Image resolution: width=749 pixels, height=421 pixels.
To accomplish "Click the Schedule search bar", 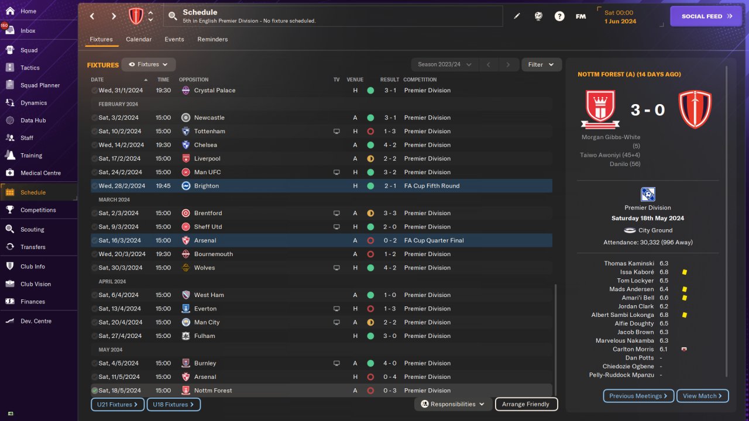I will (333, 16).
